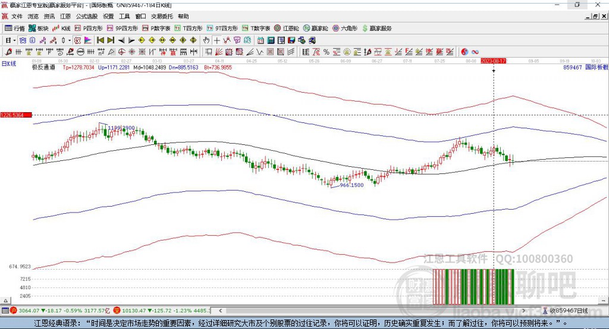Screen dimensions: 609x329
Task: Select the percent % tool
Action: click(x=327, y=52)
